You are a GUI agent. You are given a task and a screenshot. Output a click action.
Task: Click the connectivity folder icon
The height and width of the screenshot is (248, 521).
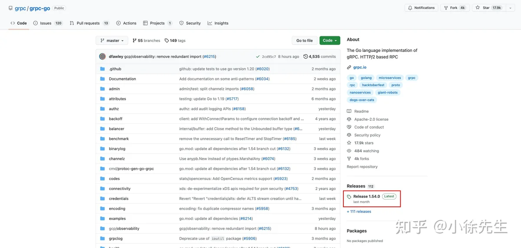click(x=102, y=188)
